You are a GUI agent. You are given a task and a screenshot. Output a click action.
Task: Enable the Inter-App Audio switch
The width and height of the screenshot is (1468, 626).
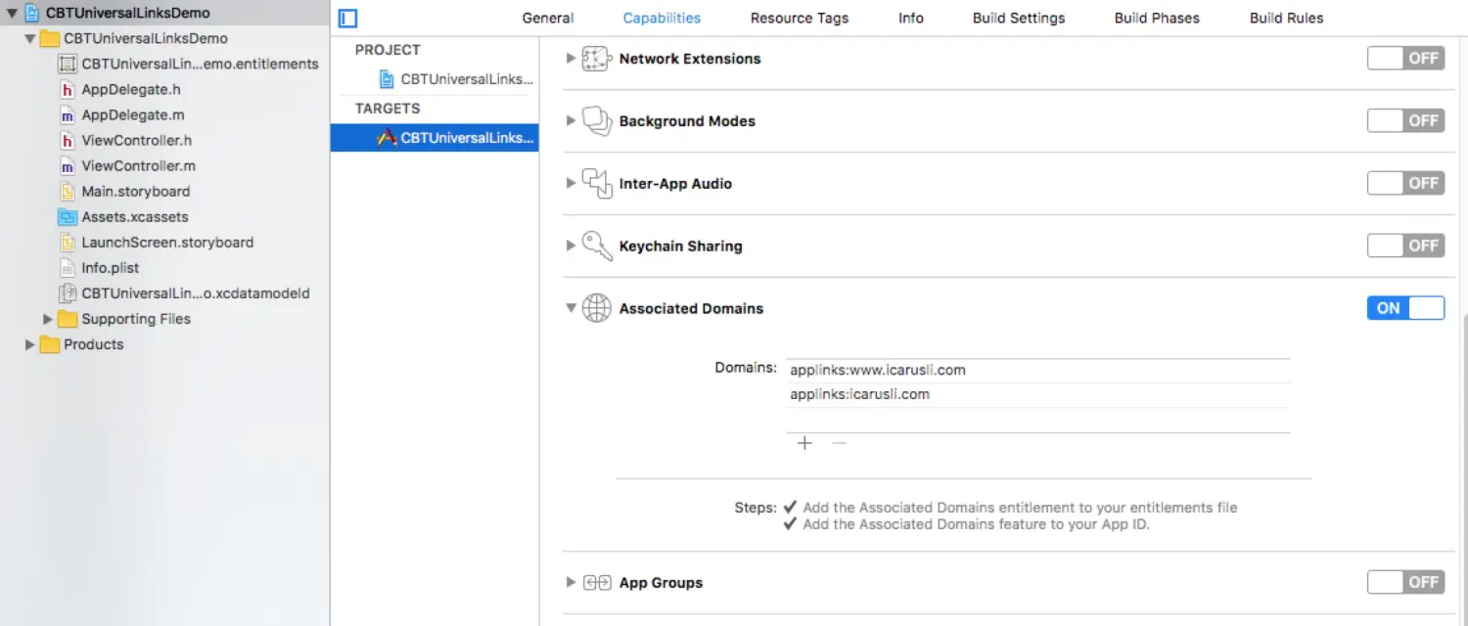tap(1405, 183)
